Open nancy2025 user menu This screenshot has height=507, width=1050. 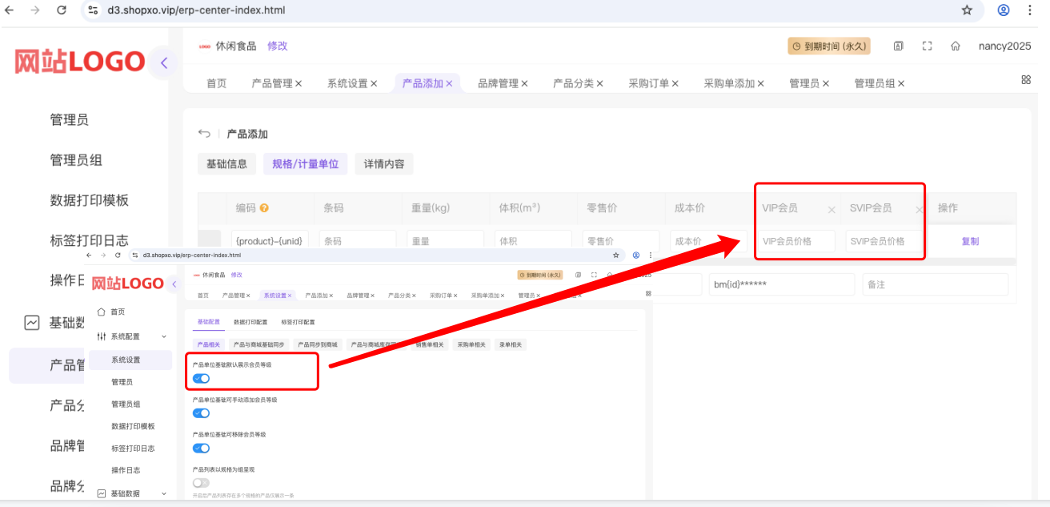1004,46
